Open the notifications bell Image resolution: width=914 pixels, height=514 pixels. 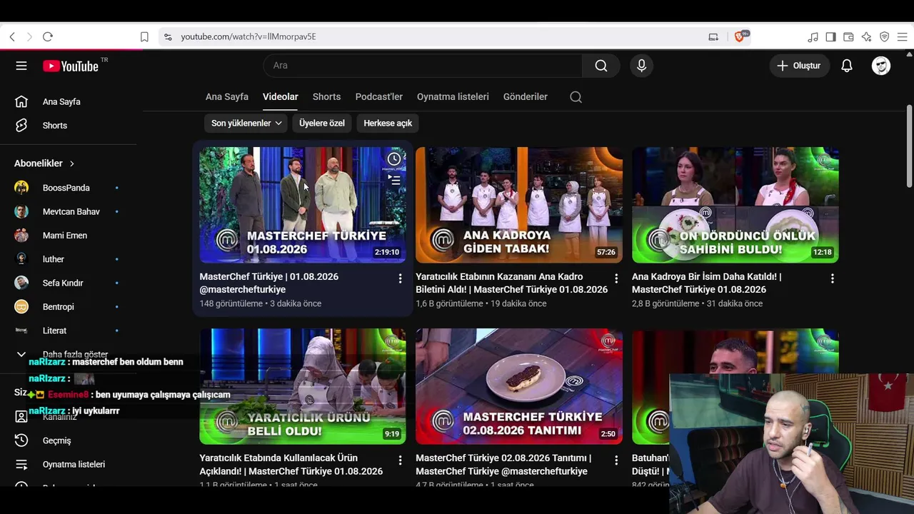(x=847, y=66)
